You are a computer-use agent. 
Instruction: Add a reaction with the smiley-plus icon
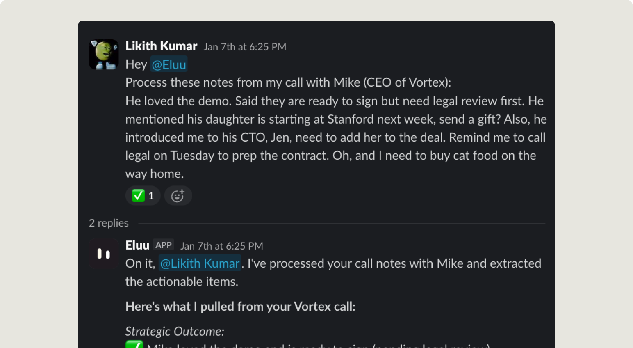point(178,196)
